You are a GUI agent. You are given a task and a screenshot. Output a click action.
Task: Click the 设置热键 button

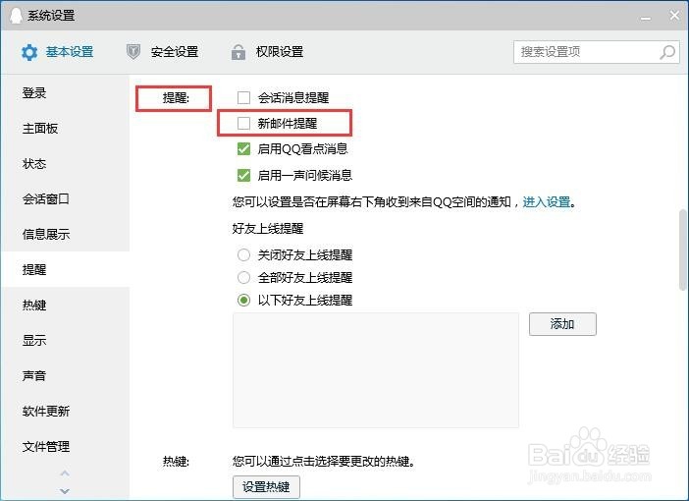pos(266,487)
